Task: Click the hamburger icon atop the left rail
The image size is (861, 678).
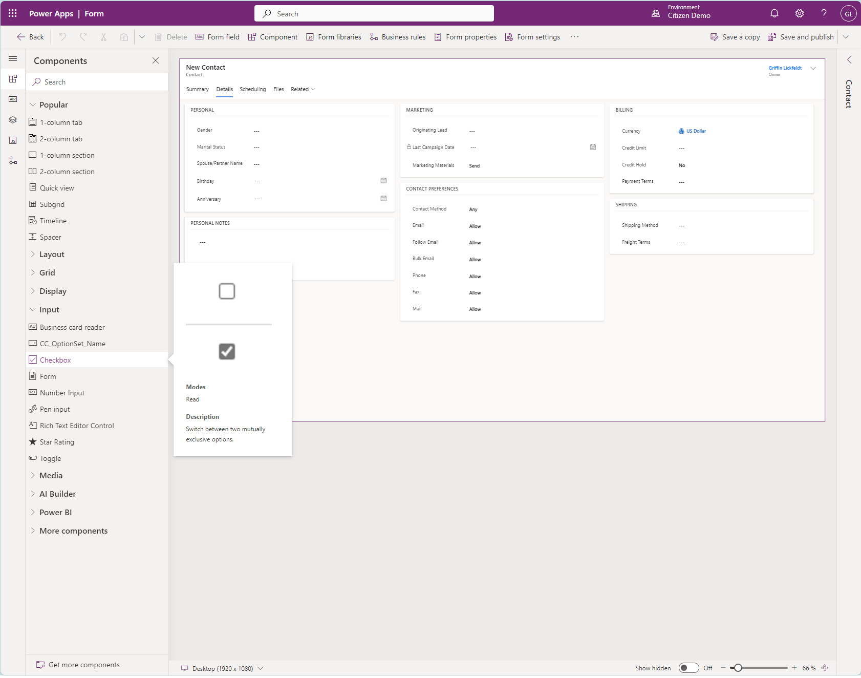Action: pos(13,59)
